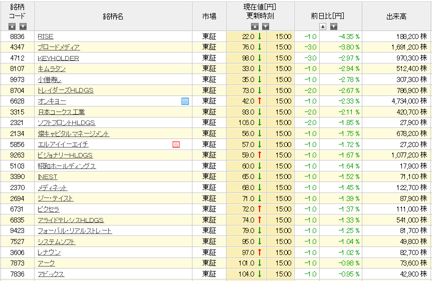The width and height of the screenshot is (432, 281).
Task: Open 燦キャピタルマネージメント link
Action: tap(74, 133)
